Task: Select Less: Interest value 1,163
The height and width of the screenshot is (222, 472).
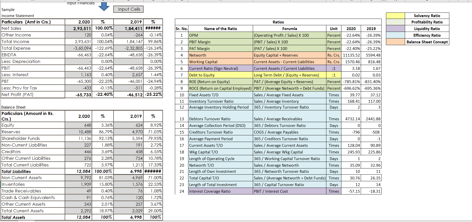Action: pyautogui.click(x=78, y=75)
